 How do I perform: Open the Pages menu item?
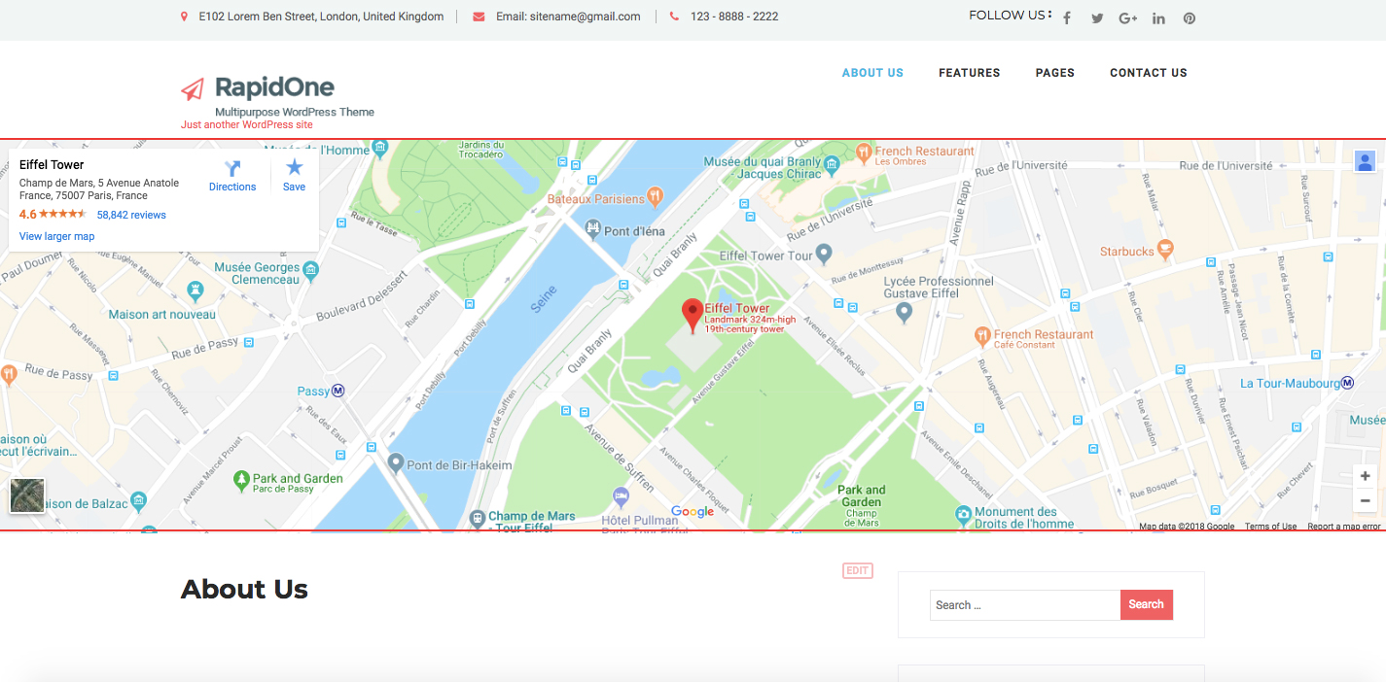1055,73
